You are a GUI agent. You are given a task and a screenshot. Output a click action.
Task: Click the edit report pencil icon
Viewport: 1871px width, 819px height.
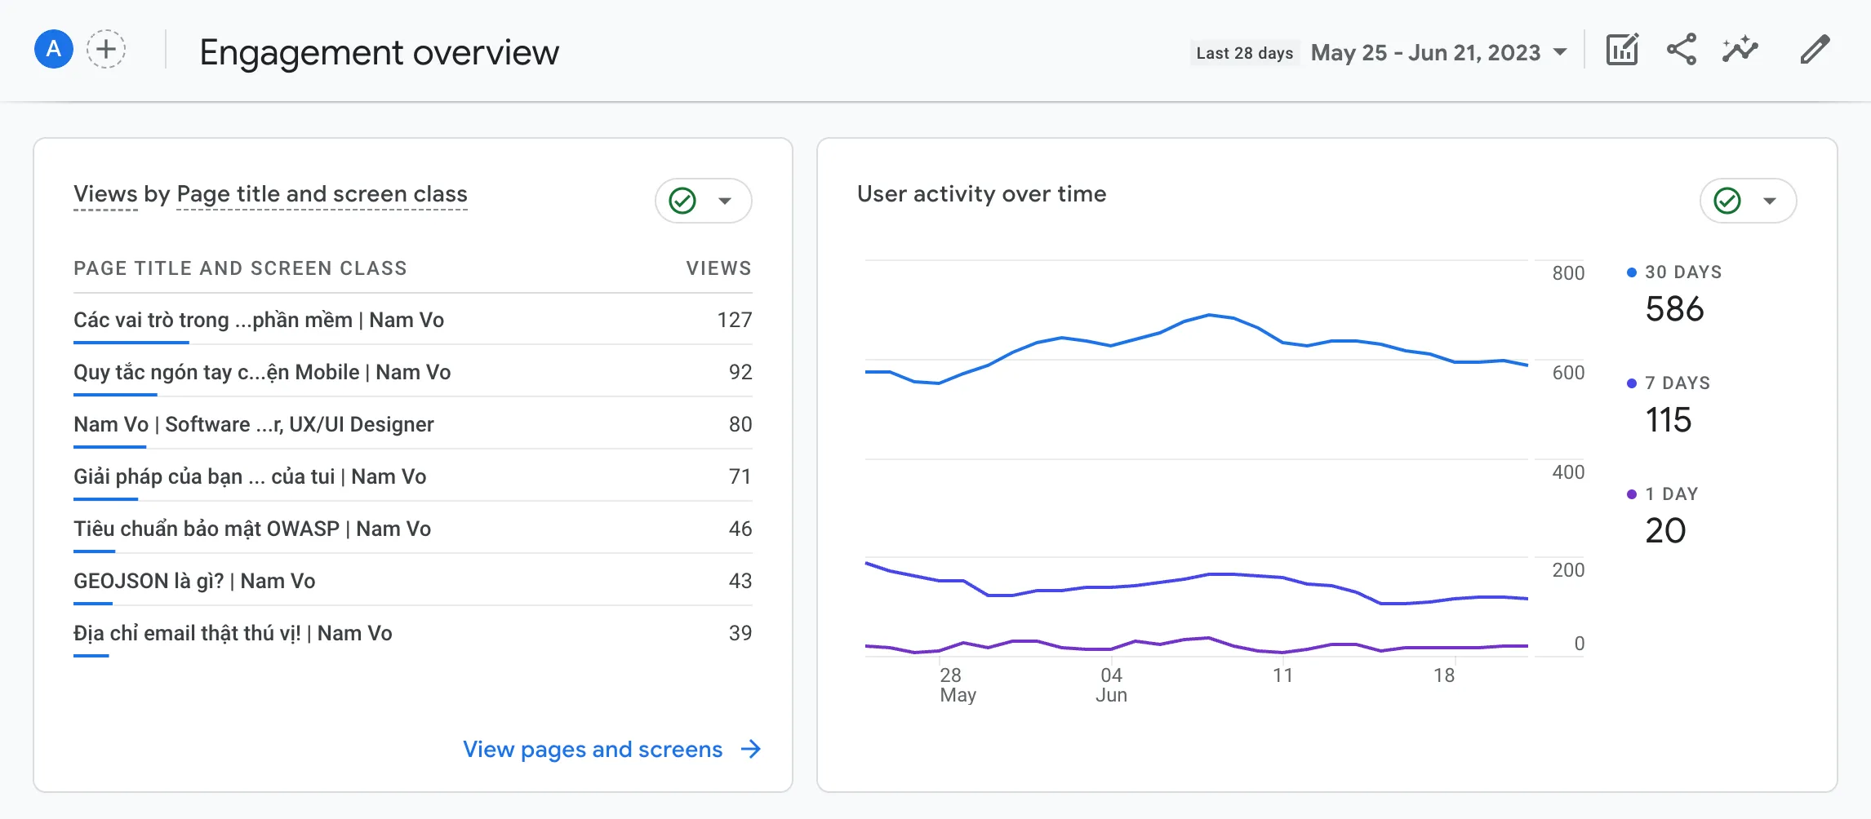(1813, 51)
